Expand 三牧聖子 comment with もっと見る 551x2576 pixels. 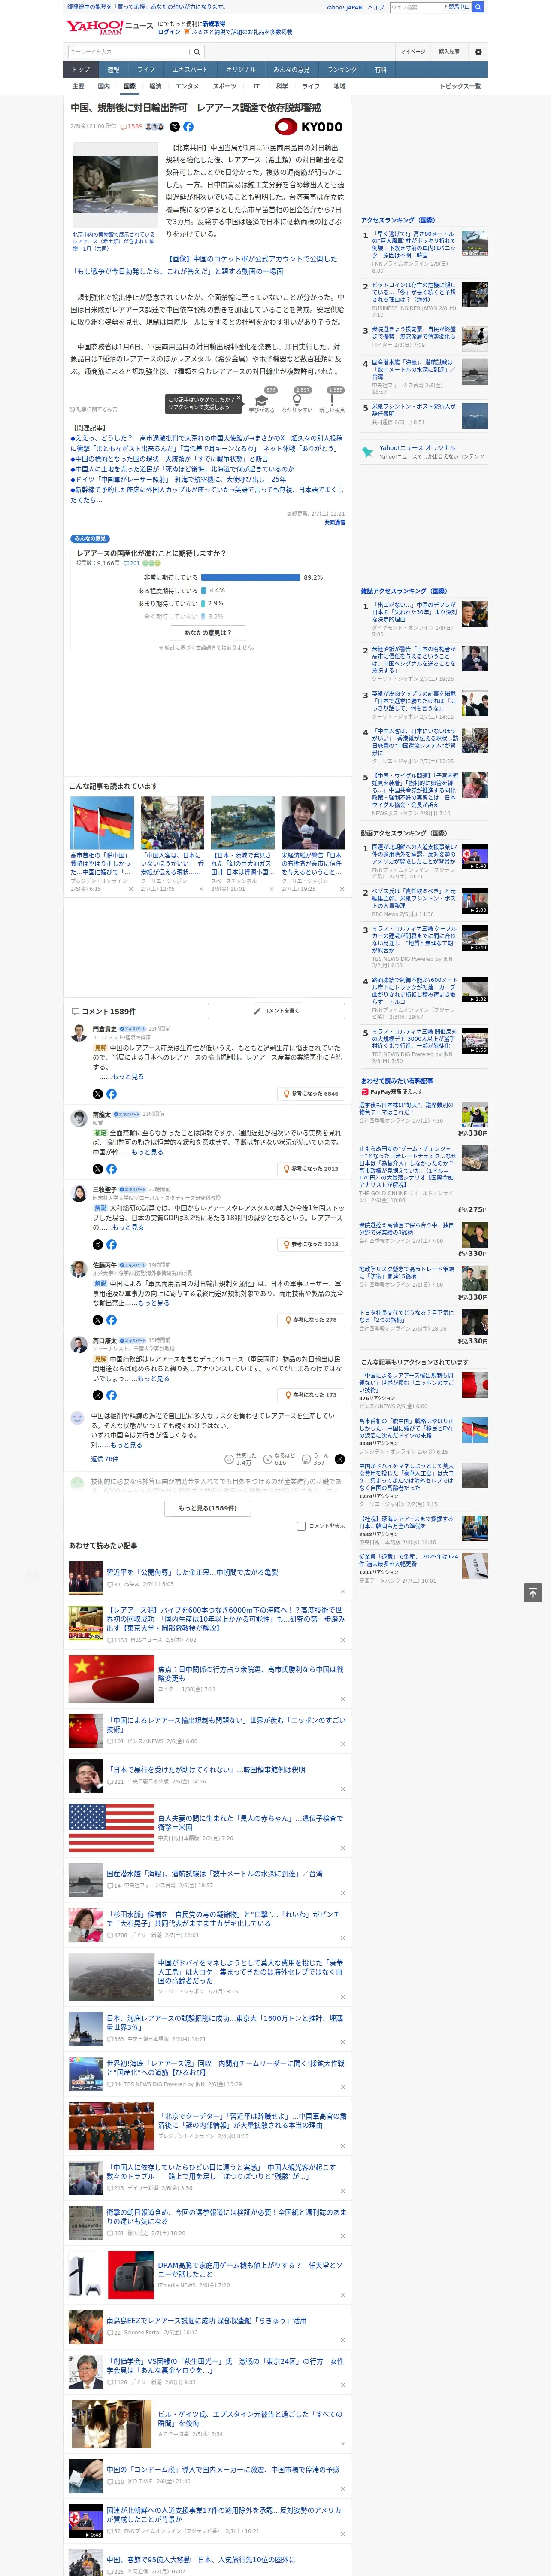click(x=128, y=1227)
